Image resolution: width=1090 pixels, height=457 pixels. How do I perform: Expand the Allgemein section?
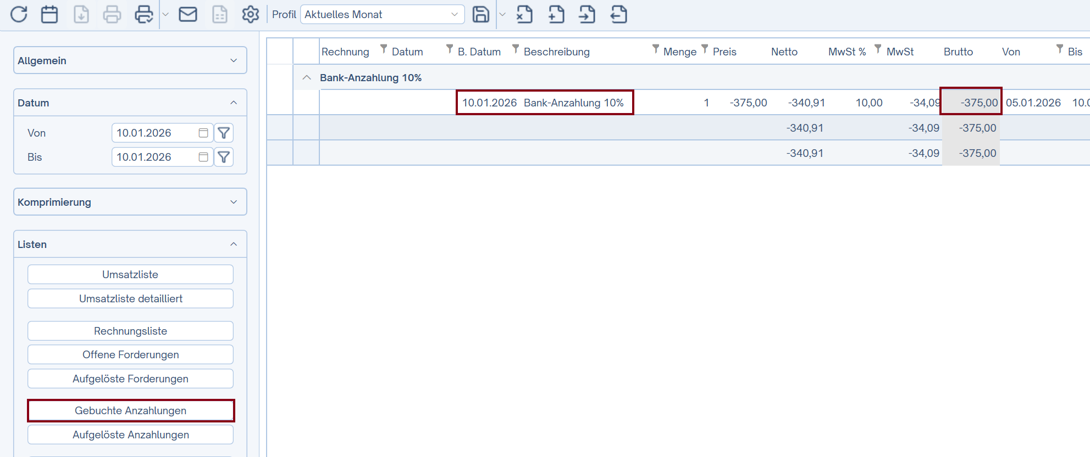point(130,60)
